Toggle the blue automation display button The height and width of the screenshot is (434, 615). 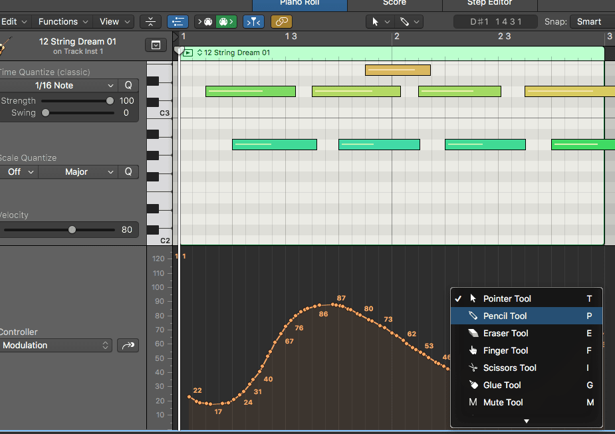[x=178, y=21]
